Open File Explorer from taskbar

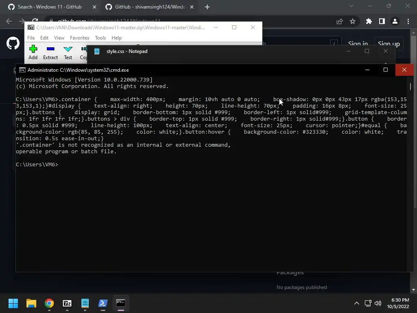coord(31,303)
